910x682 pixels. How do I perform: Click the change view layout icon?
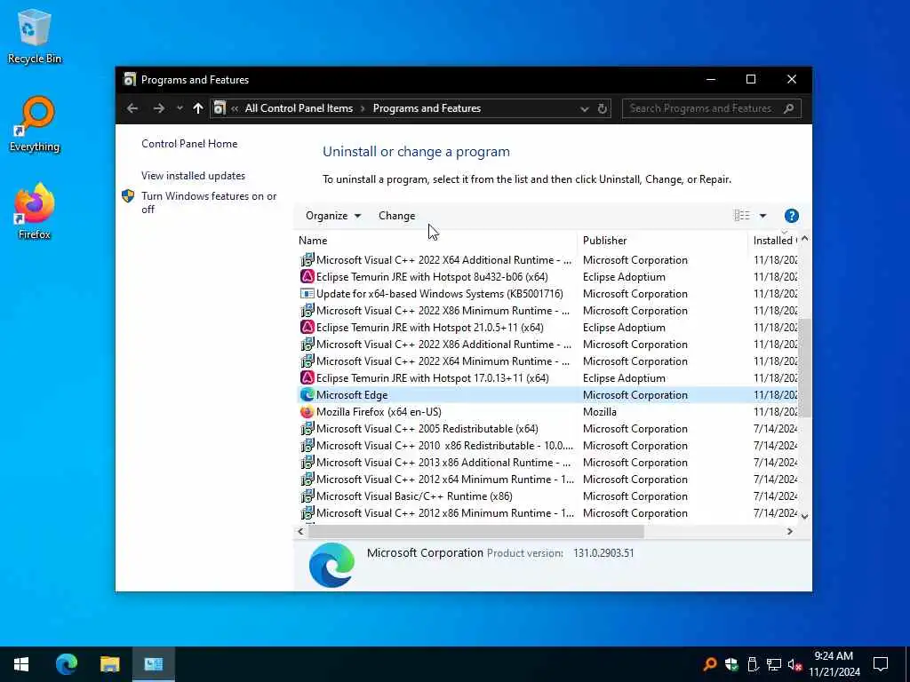click(742, 216)
